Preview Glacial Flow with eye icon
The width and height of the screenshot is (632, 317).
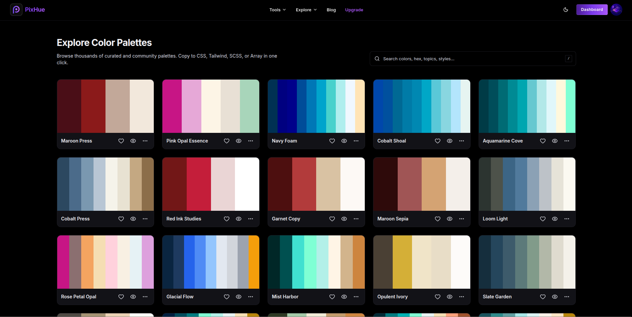pyautogui.click(x=239, y=297)
